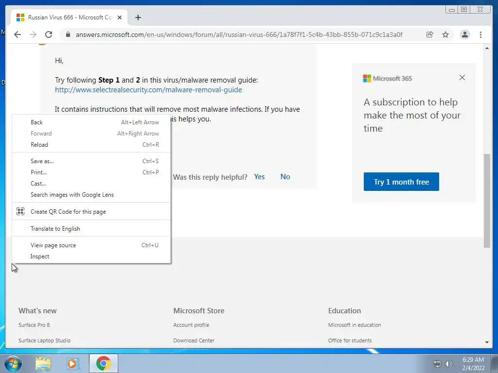Open the Windows Start button
The width and height of the screenshot is (498, 373).
(x=13, y=363)
